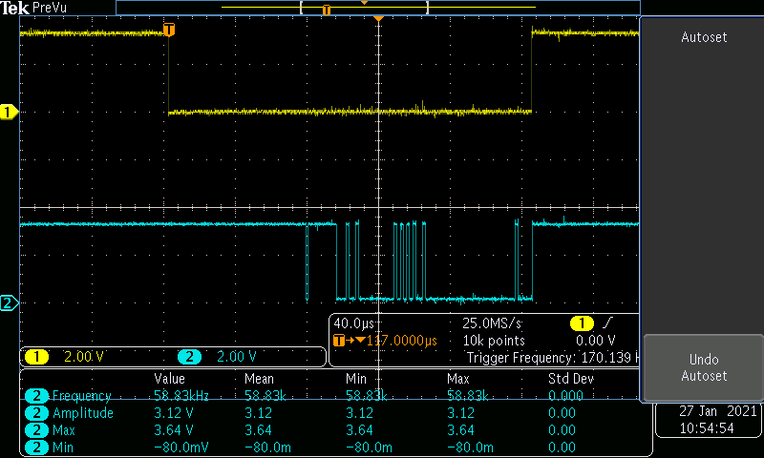Select the Amplitude measurement label
Viewport: 764px width, 458px height.
pos(83,413)
